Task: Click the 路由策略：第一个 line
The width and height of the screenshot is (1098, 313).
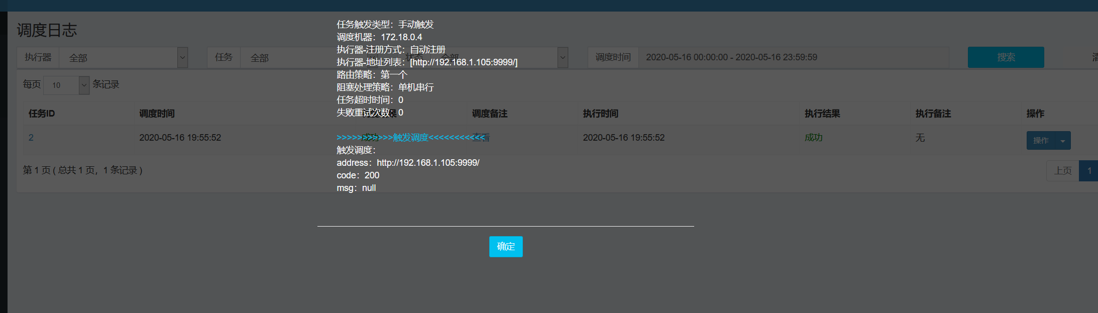Action: point(372,75)
